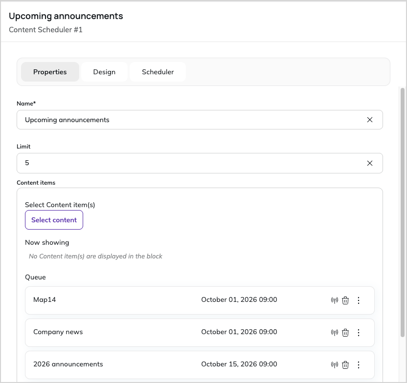Screen dimensions: 407x383
Task: Clear the Limit field with X
Action: pos(370,163)
